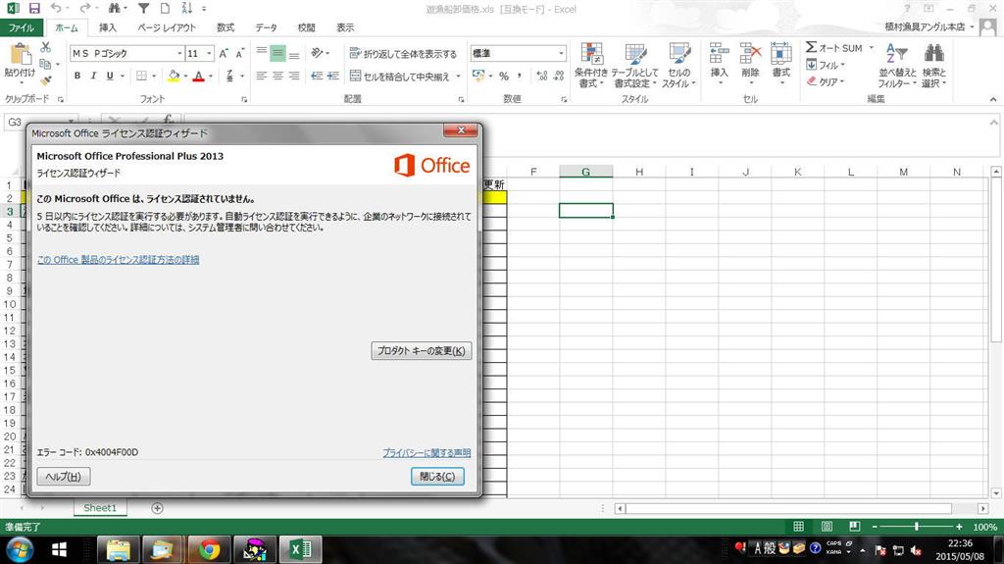
Task: Click the Fill Color yellow paint bucket
Action: tap(174, 76)
